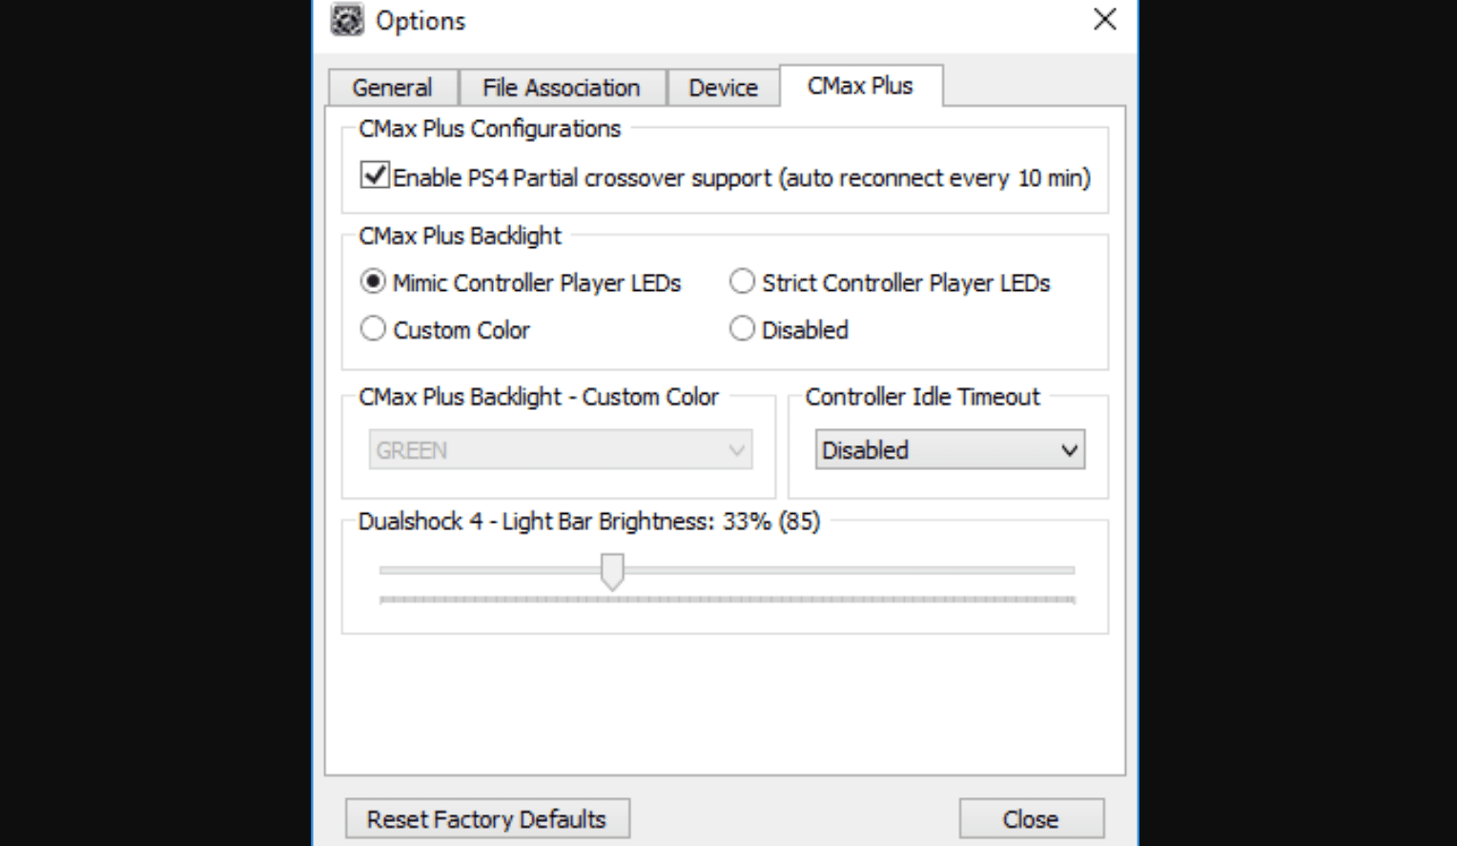Click the Options window gear icon
The image size is (1457, 846).
point(347,20)
